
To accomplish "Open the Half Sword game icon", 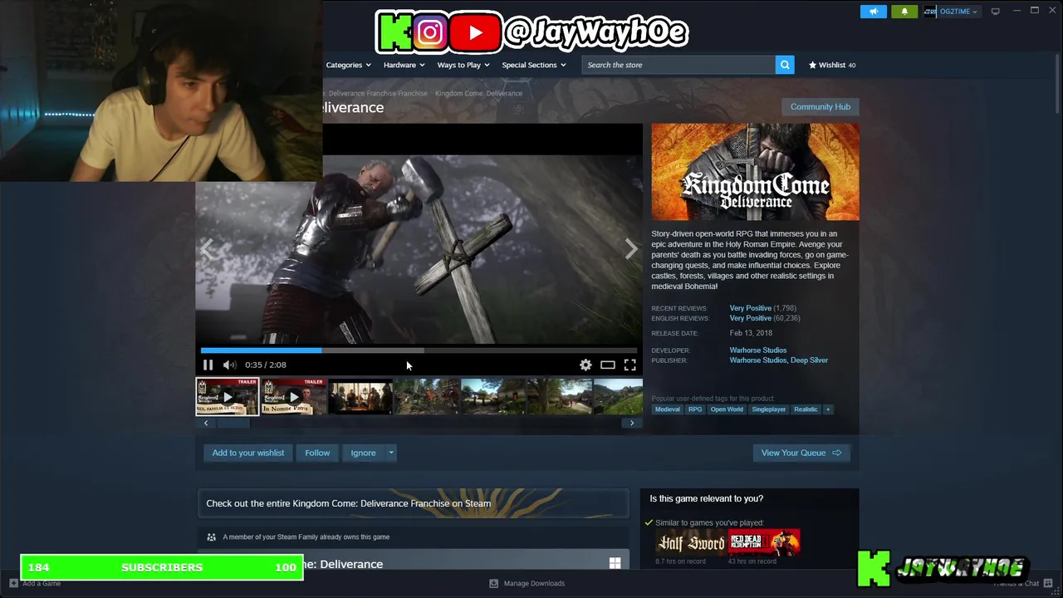I will tap(690, 542).
